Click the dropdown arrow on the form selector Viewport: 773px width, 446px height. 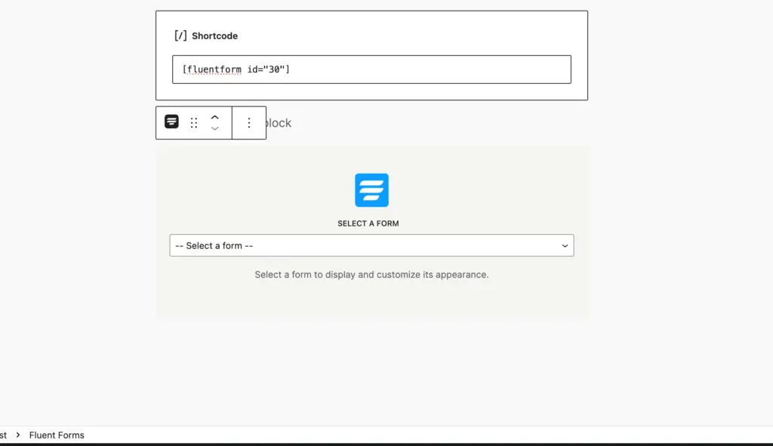click(565, 245)
